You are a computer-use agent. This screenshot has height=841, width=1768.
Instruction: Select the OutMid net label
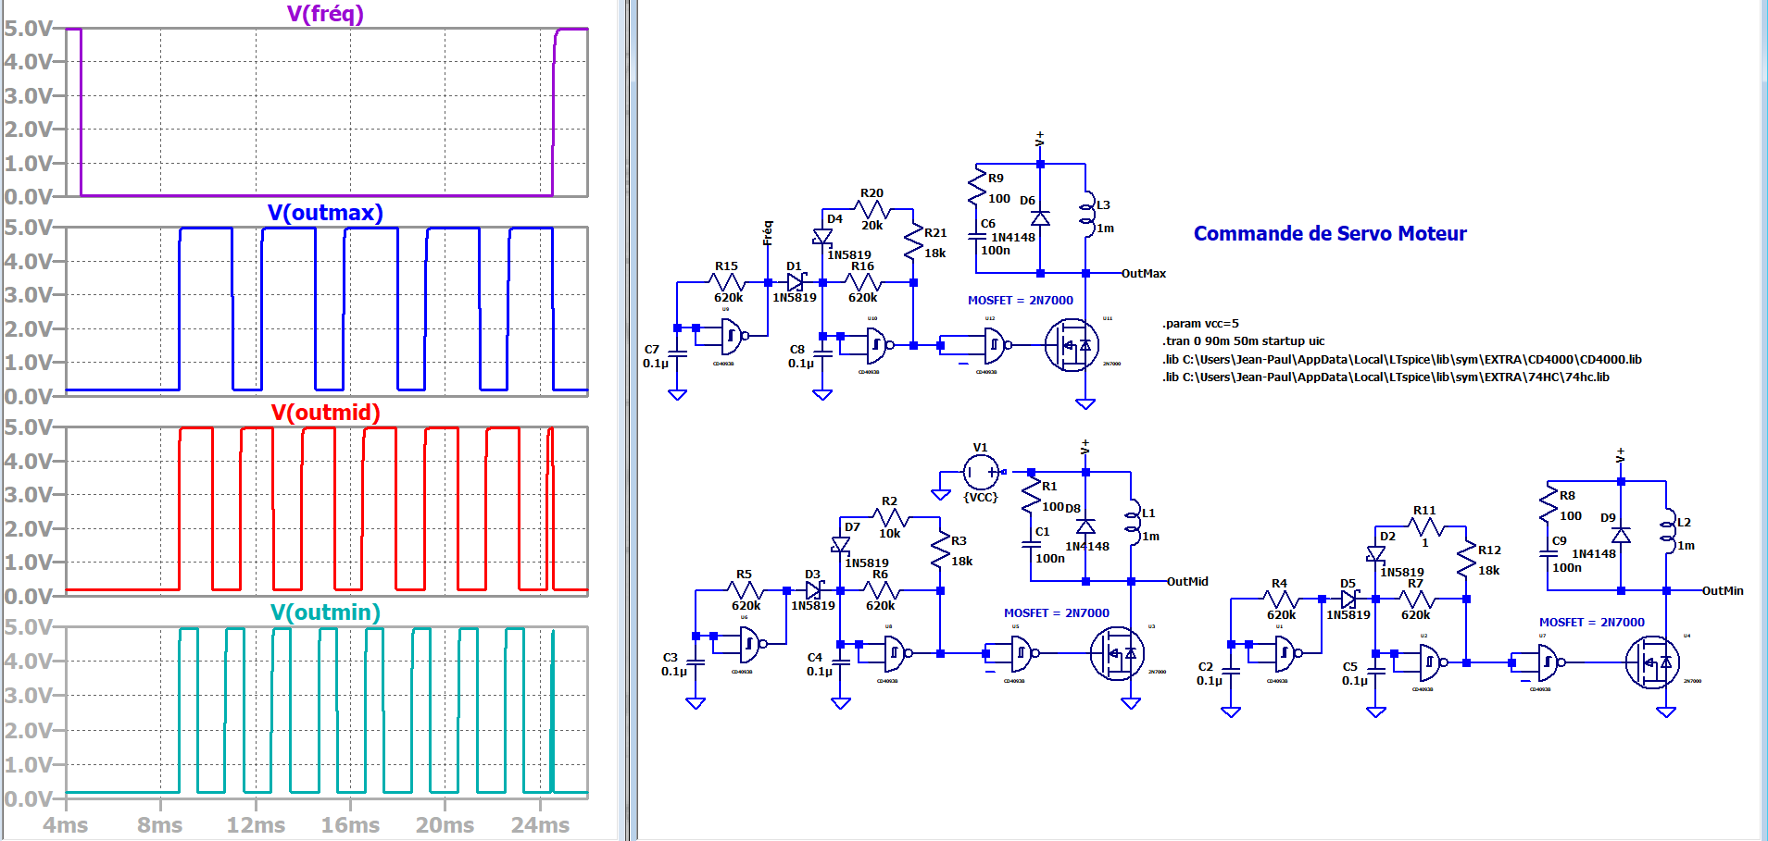(x=1187, y=582)
